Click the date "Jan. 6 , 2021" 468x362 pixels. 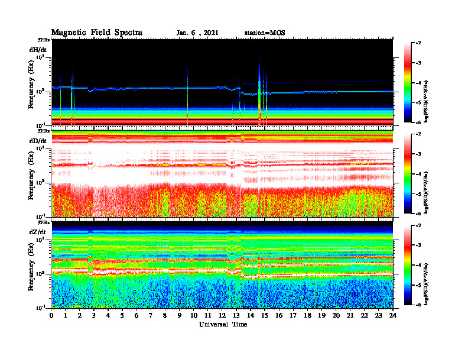click(197, 33)
